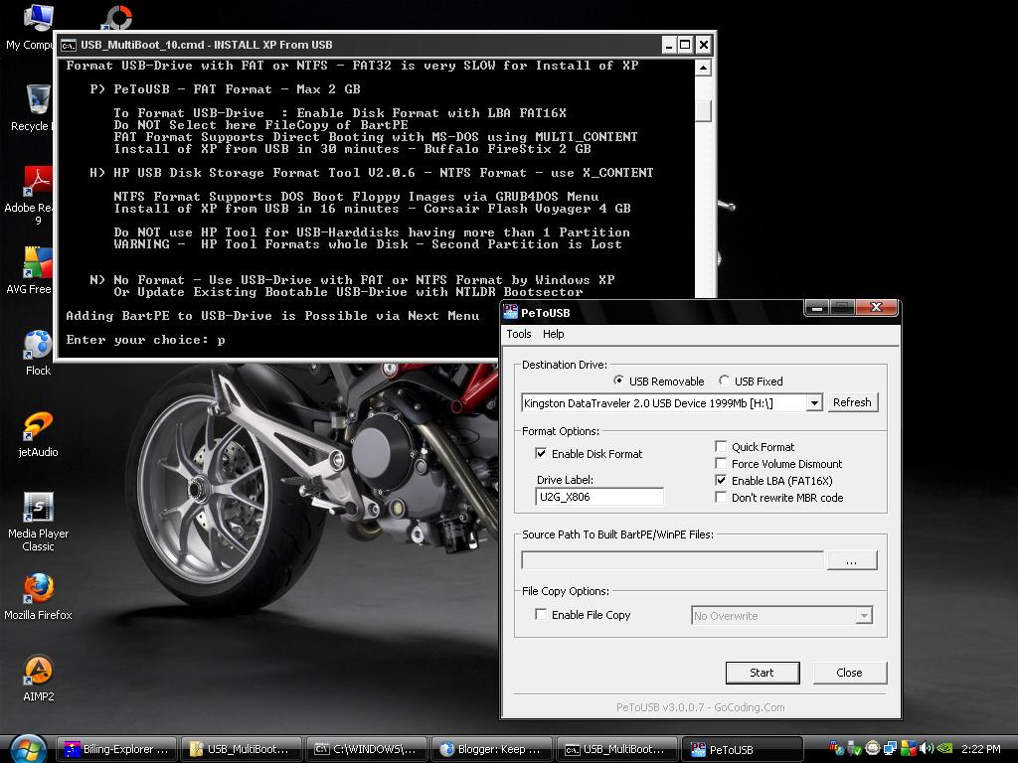Screen dimensions: 1018x763
Task: Switch to Blogger: Keep taskbar button
Action: click(x=491, y=749)
